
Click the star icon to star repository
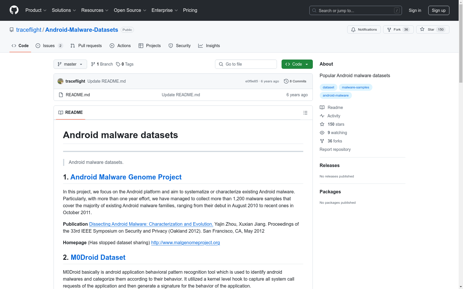click(422, 29)
